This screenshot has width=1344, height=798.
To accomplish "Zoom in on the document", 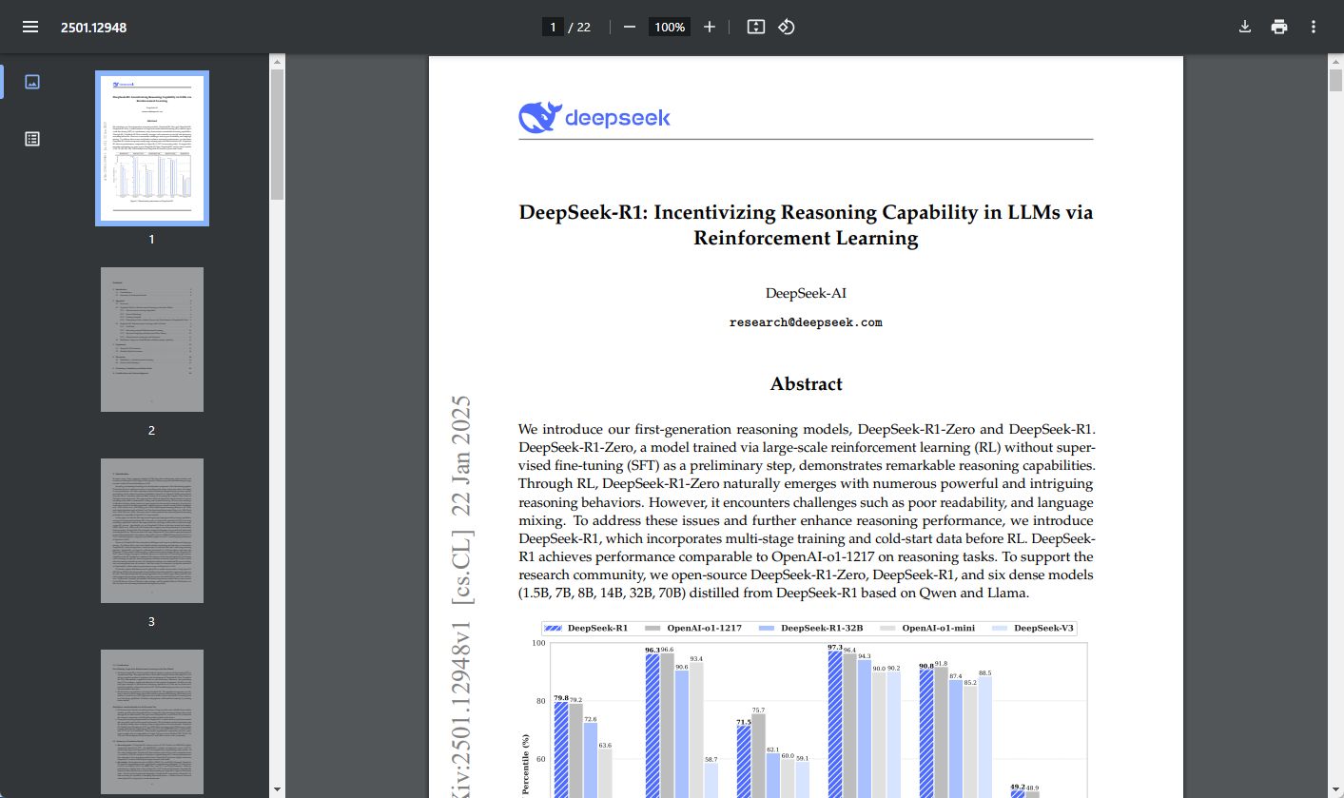I will point(709,27).
